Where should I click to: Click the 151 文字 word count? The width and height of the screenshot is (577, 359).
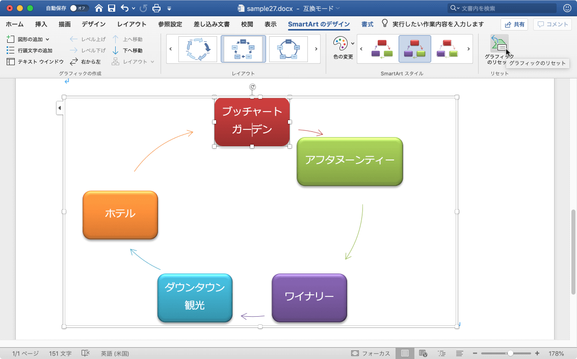tap(60, 353)
